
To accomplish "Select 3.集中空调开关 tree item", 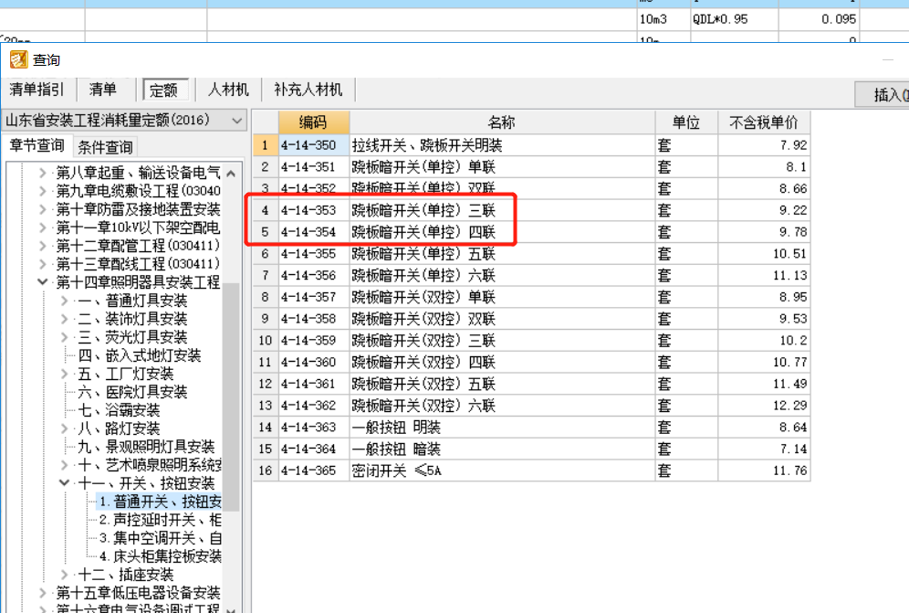I will click(160, 538).
